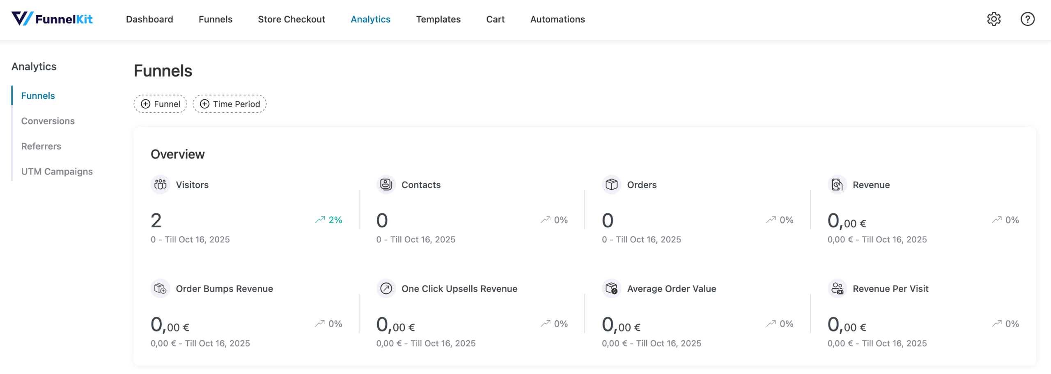Open the Automations navigation item
This screenshot has width=1051, height=374.
click(x=557, y=19)
